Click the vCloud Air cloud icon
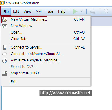Screen dimensions: 112x110 5,54
